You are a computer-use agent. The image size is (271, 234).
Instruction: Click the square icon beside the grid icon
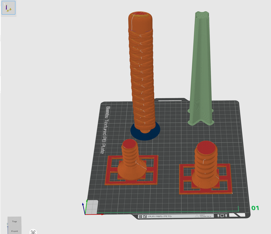tap(145, 217)
